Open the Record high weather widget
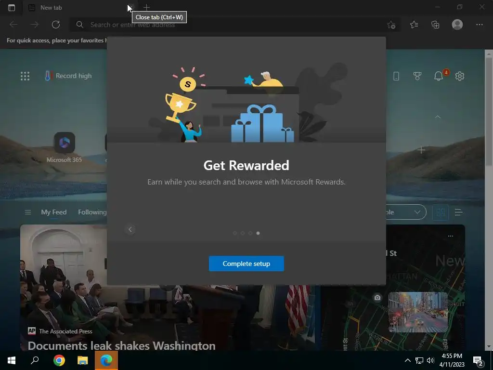The width and height of the screenshot is (493, 370). click(68, 76)
